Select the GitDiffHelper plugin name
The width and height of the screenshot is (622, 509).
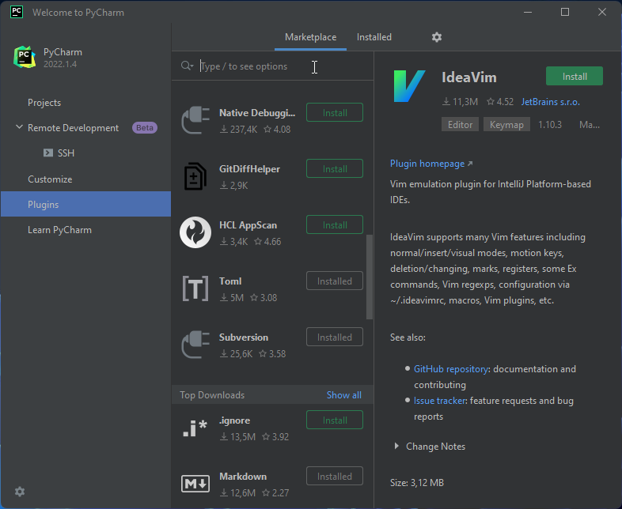pos(249,169)
